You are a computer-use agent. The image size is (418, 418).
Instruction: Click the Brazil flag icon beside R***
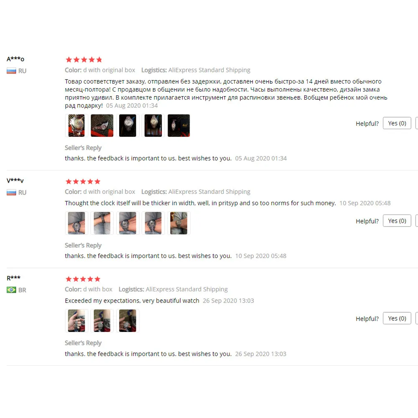tap(11, 290)
